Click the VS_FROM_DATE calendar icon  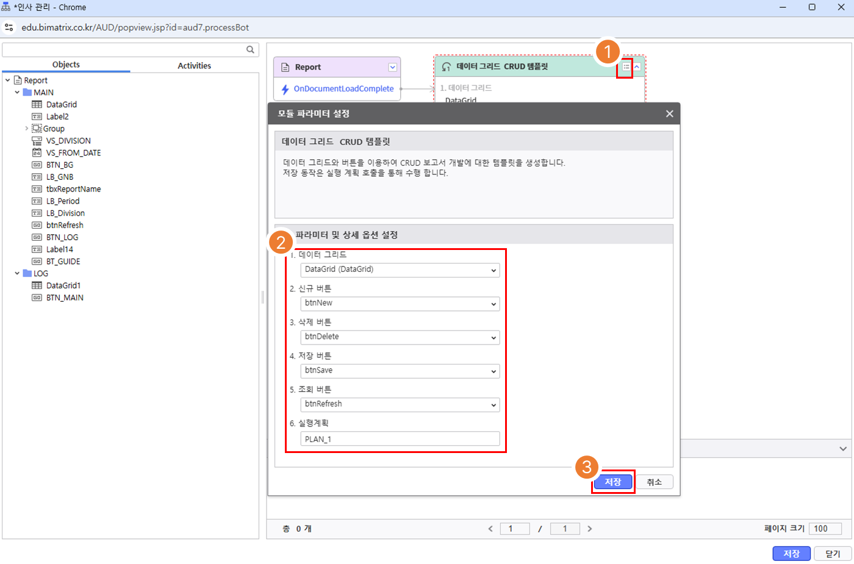click(x=37, y=152)
